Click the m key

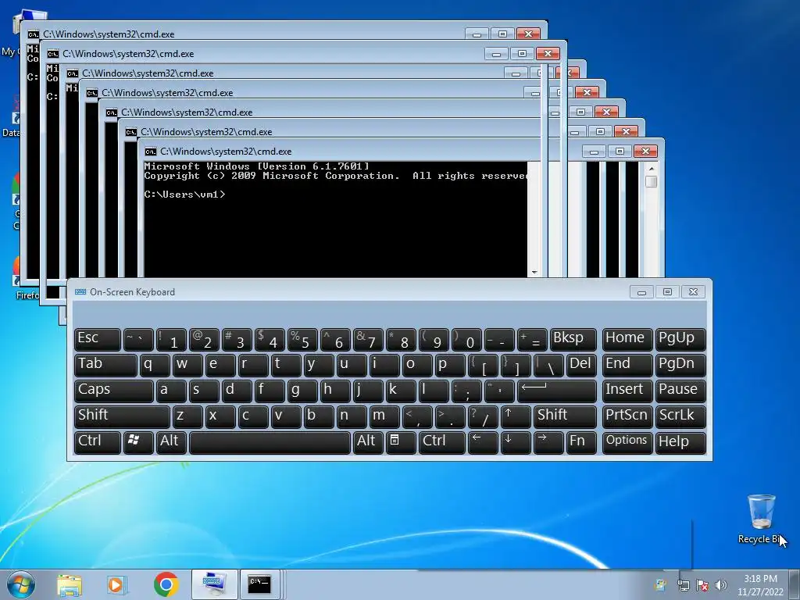coord(384,416)
